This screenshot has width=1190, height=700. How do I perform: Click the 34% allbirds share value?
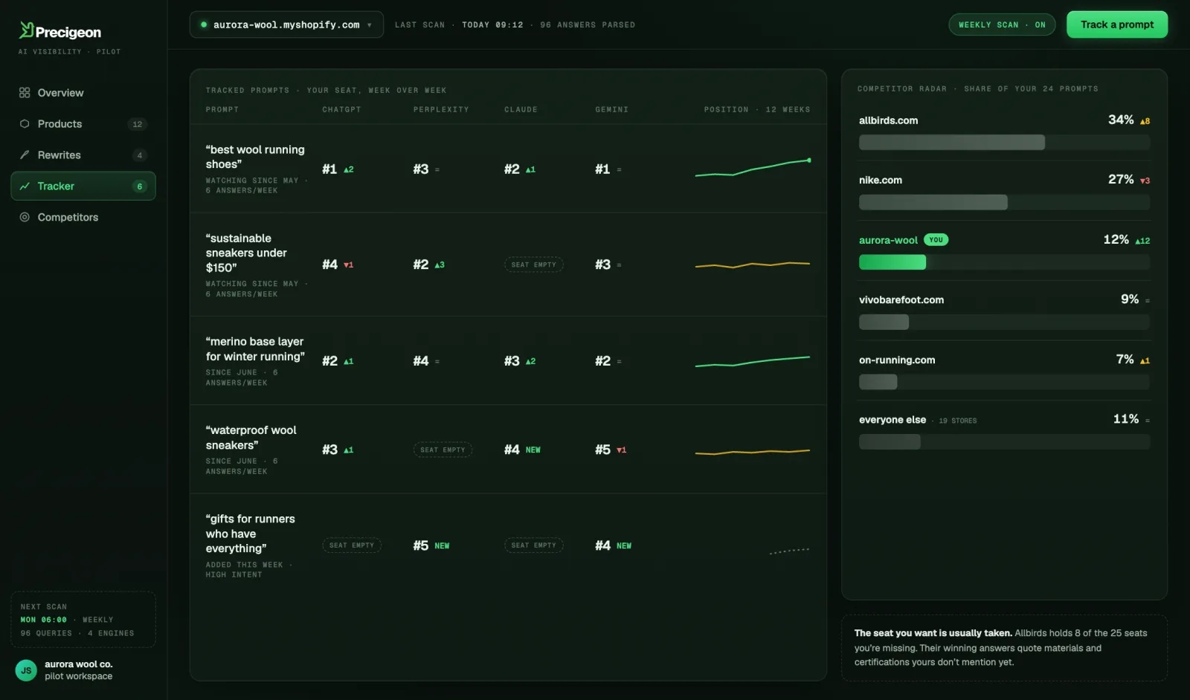coord(1121,120)
